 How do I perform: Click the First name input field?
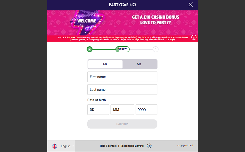122,77
